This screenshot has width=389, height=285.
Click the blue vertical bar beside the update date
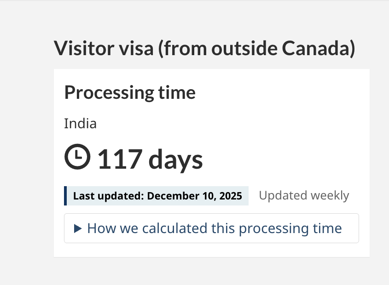pos(66,195)
